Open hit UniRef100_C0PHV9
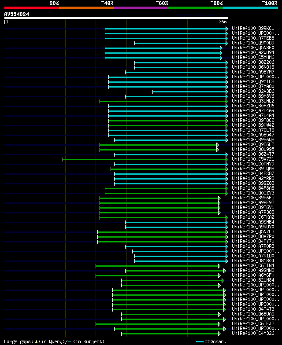282x345 pixels. (x=253, y=164)
